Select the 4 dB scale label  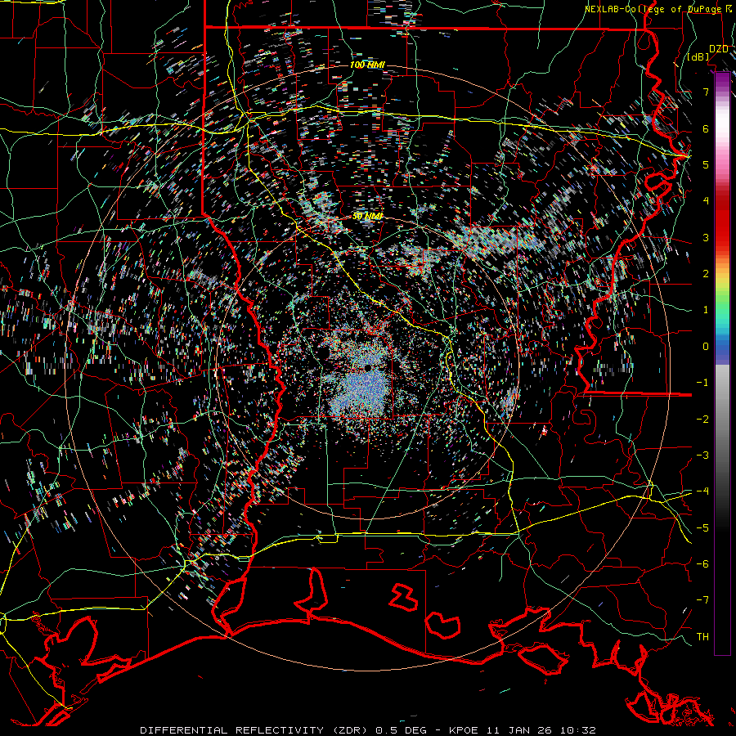coord(706,201)
